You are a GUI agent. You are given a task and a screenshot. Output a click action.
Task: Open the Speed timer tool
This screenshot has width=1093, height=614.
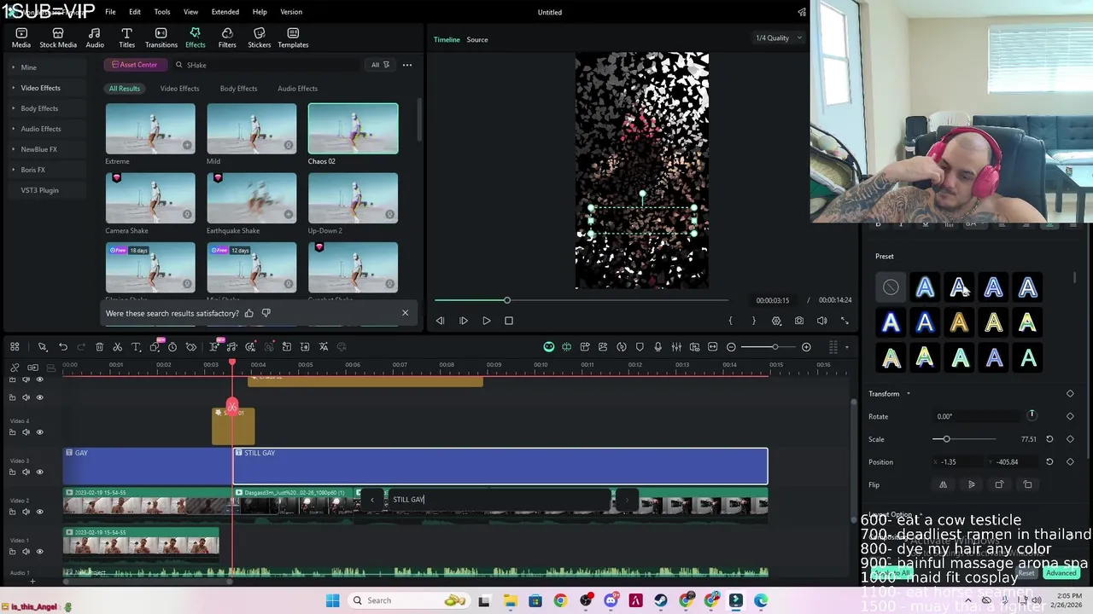[x=172, y=347]
